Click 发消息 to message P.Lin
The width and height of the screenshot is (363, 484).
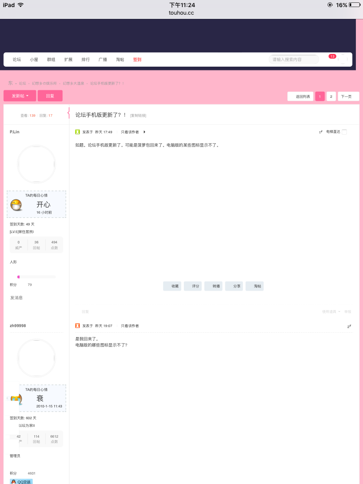[x=17, y=298]
